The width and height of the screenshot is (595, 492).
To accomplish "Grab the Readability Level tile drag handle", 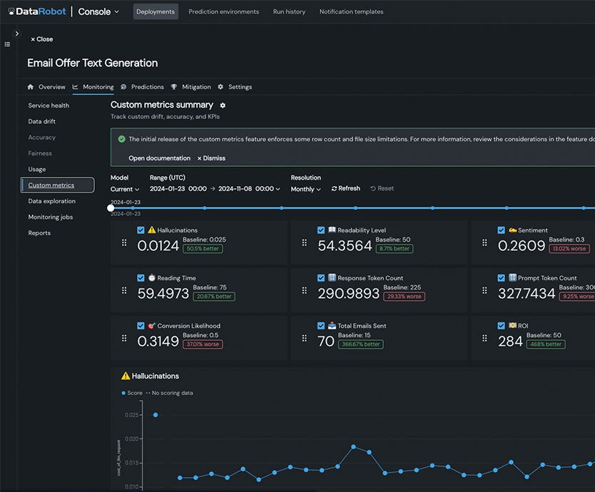I will pyautogui.click(x=305, y=242).
